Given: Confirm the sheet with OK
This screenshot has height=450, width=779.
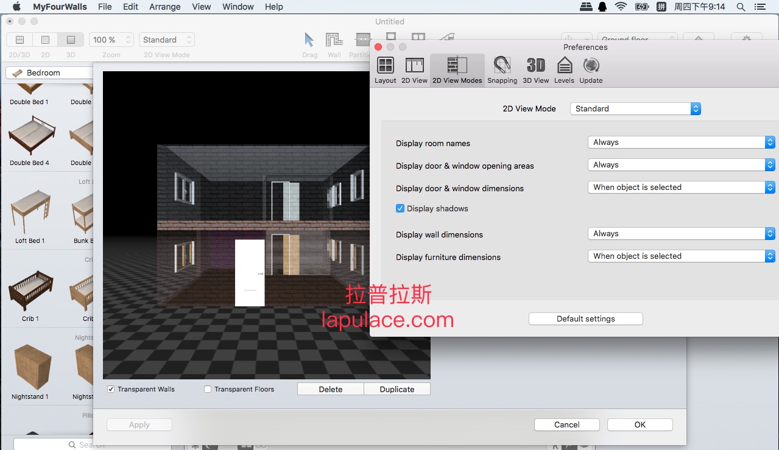Looking at the screenshot, I should coord(640,425).
